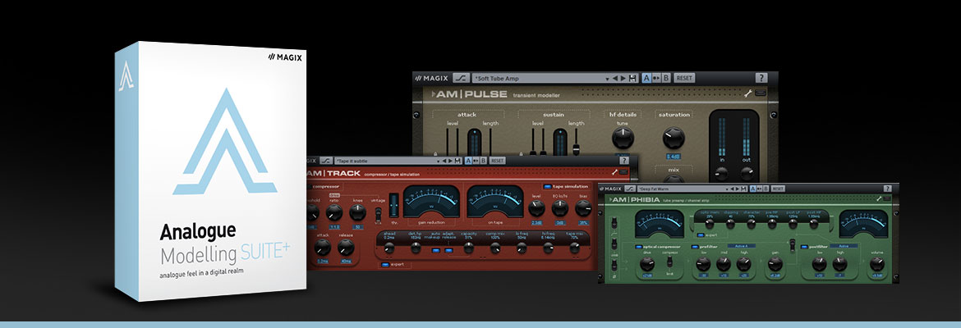The height and width of the screenshot is (328, 961).
Task: Select A slot in AM Phibia
Action: 752,189
